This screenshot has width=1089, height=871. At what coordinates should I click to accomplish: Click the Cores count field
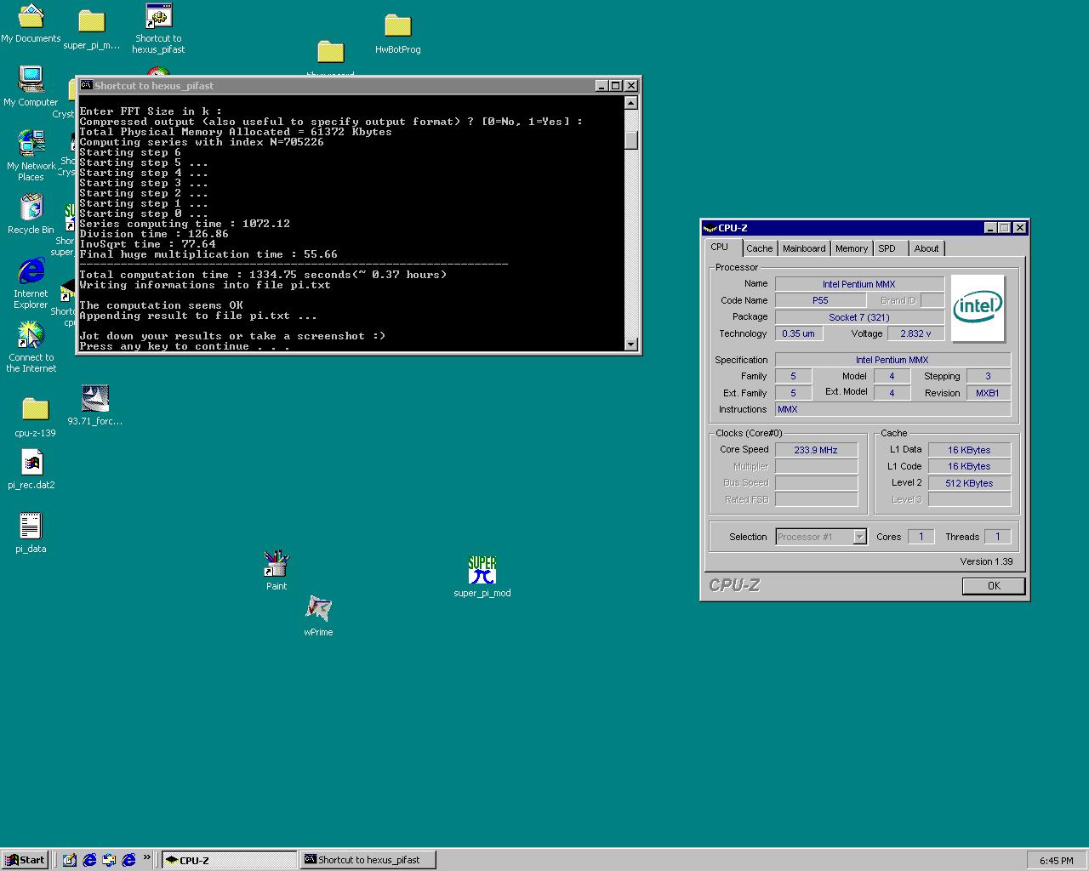pos(920,537)
